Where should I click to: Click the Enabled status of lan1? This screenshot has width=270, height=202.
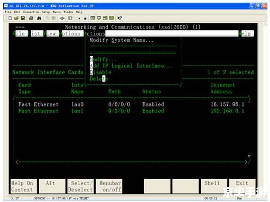(153, 111)
